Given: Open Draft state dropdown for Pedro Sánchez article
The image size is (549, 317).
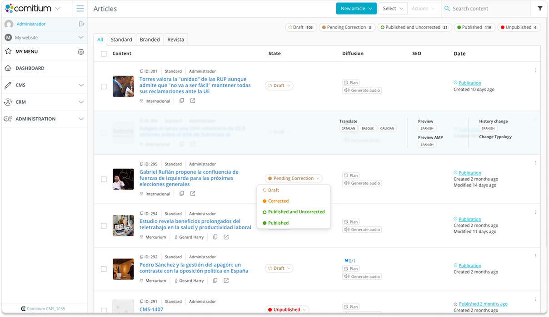Looking at the screenshot, I should tap(279, 268).
